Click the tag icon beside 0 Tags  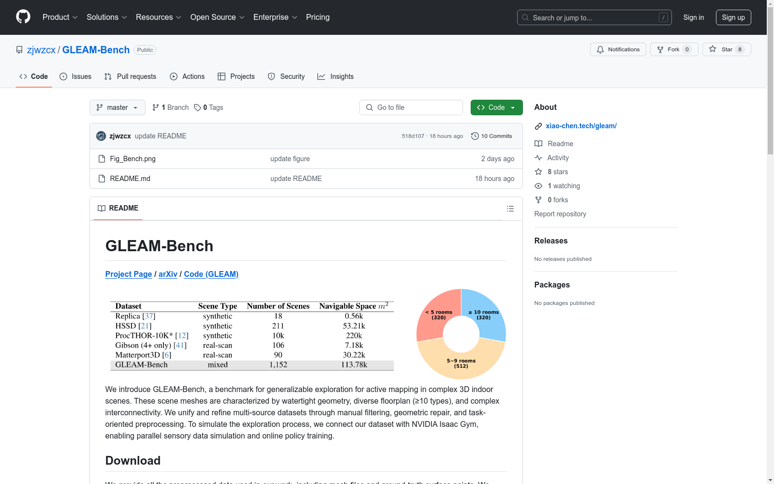197,107
